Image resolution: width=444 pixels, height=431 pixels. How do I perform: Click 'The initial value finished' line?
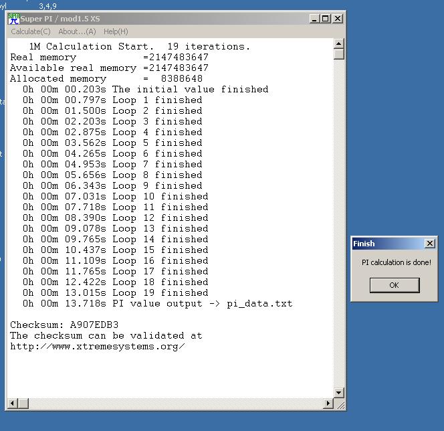[146, 89]
